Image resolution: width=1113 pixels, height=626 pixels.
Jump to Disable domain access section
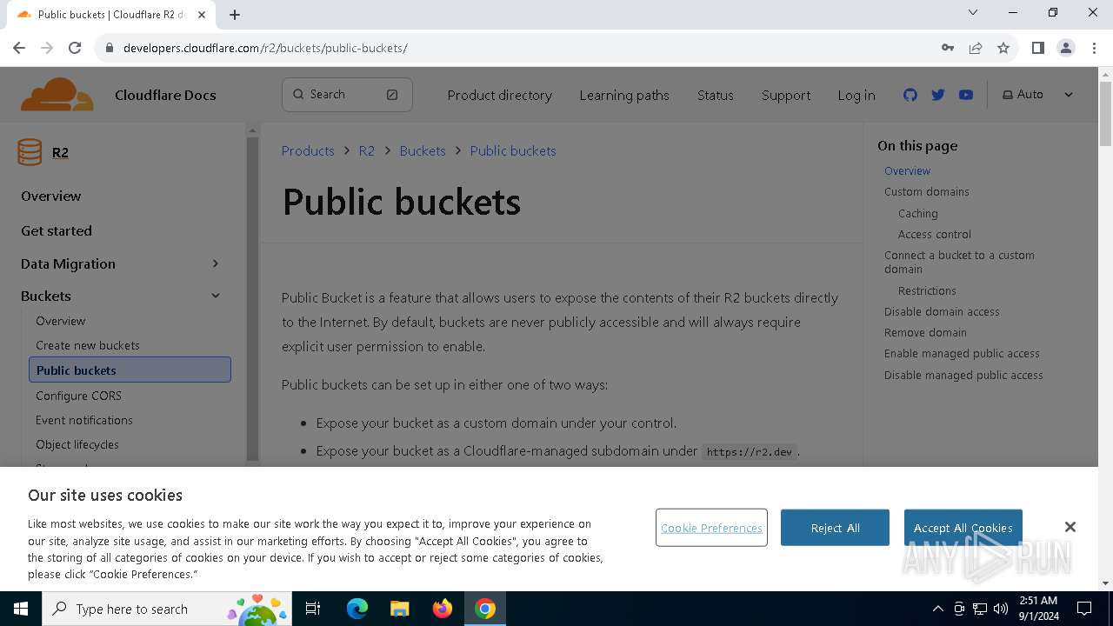click(x=942, y=312)
